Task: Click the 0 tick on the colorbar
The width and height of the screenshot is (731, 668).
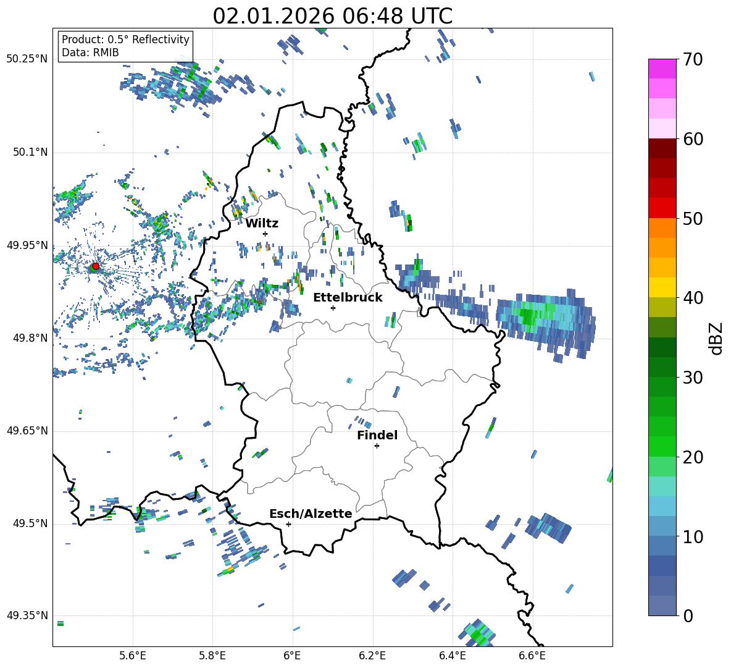Action: (688, 615)
